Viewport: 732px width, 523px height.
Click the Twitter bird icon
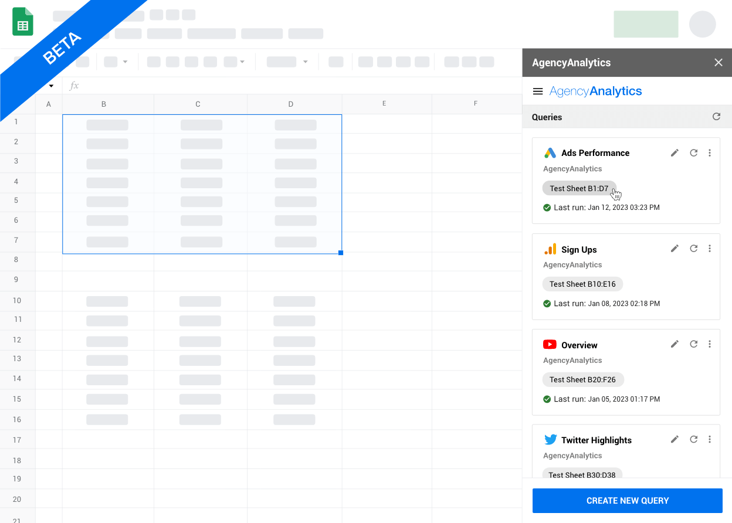click(x=550, y=440)
